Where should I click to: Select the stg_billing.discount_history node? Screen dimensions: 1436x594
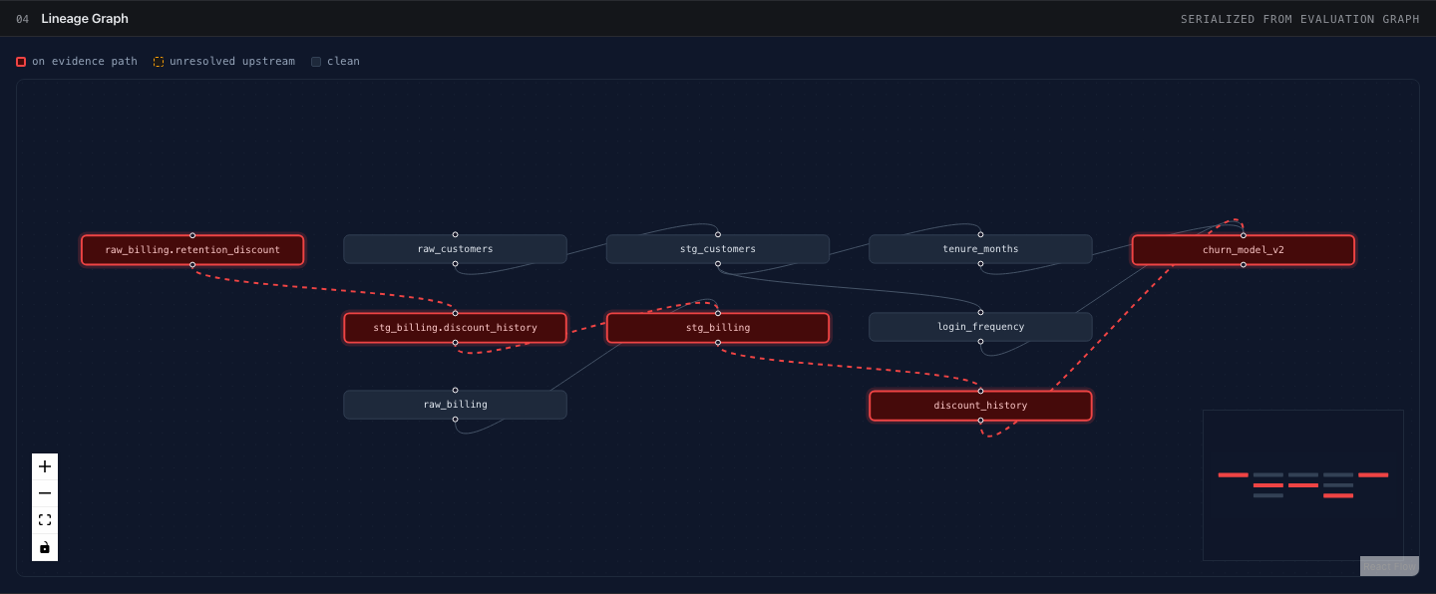(455, 327)
